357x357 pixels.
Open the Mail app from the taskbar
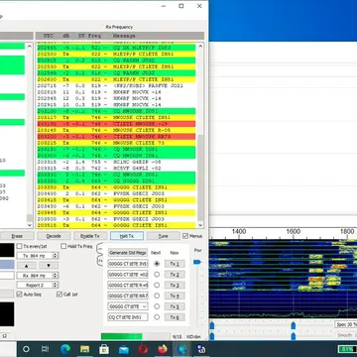[124, 349]
